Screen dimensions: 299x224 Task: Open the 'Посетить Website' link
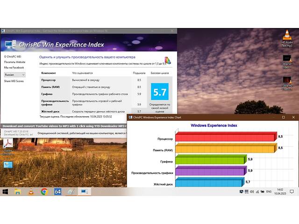click(14, 62)
